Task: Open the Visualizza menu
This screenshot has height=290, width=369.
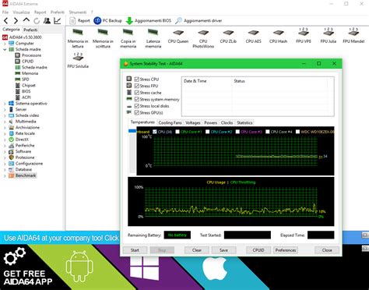Action: click(x=21, y=12)
